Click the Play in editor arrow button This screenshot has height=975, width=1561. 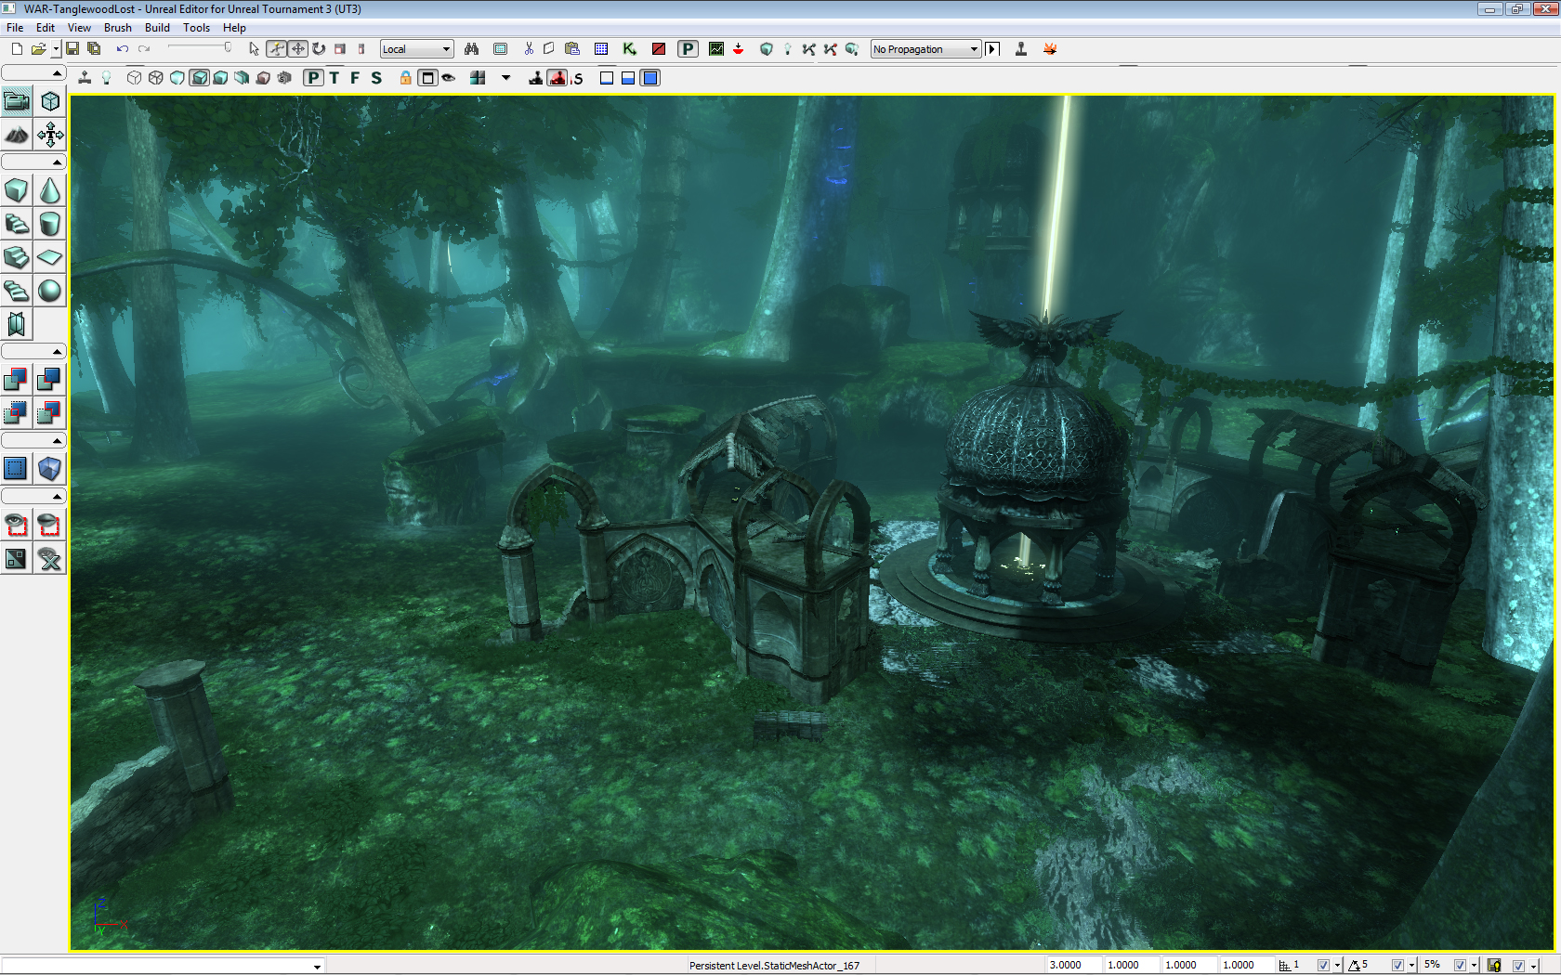(993, 49)
